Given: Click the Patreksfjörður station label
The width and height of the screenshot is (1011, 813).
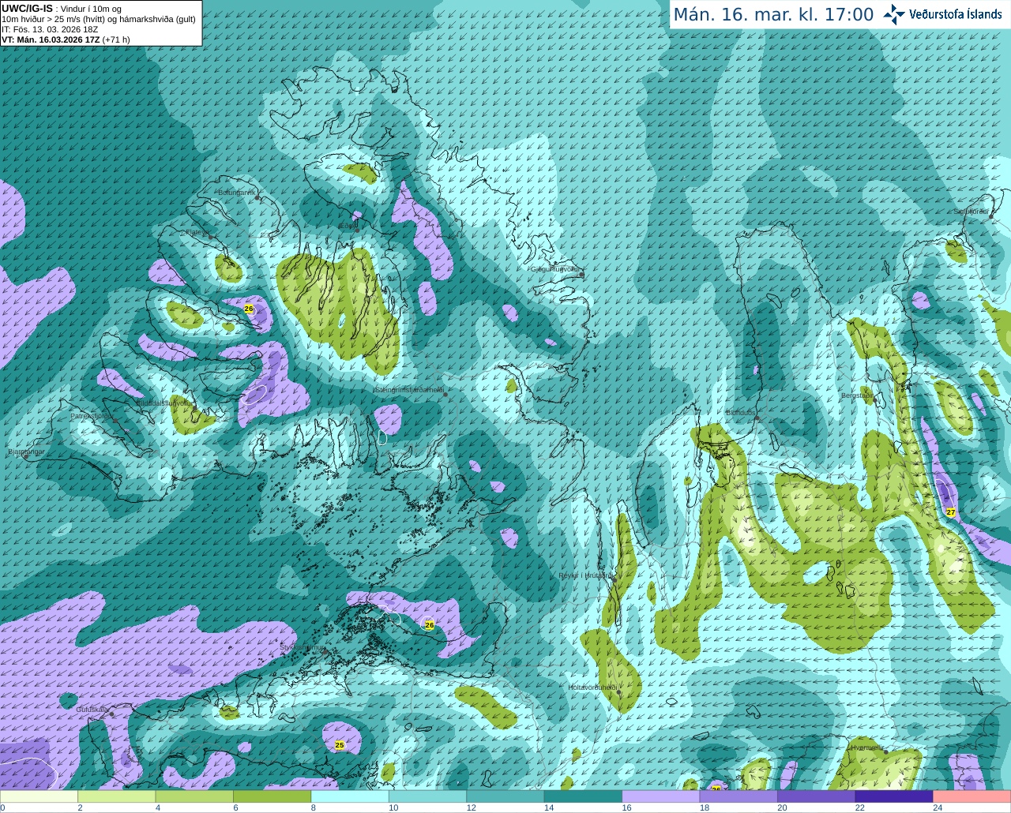Looking at the screenshot, I should click(92, 415).
